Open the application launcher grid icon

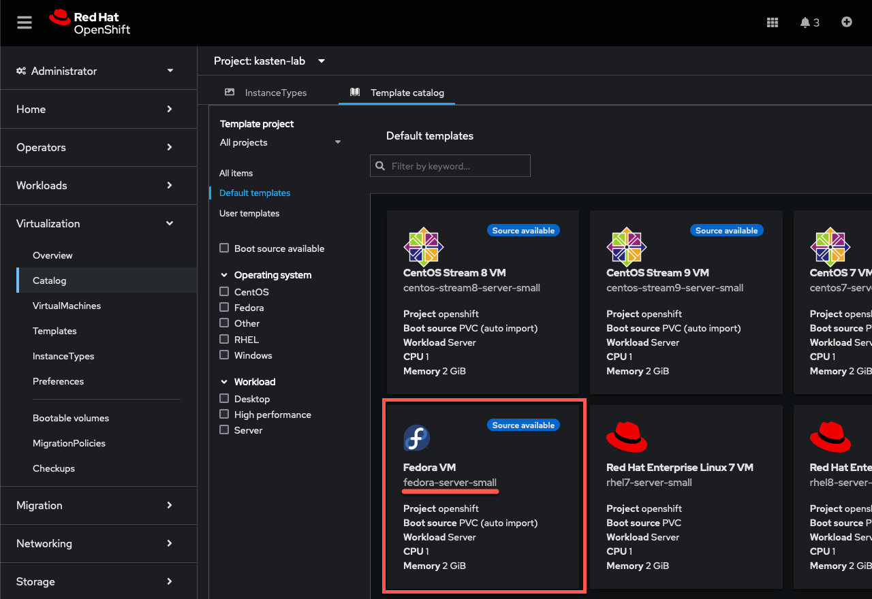[773, 22]
